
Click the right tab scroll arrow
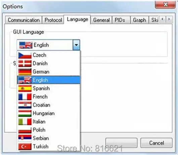(169, 19)
